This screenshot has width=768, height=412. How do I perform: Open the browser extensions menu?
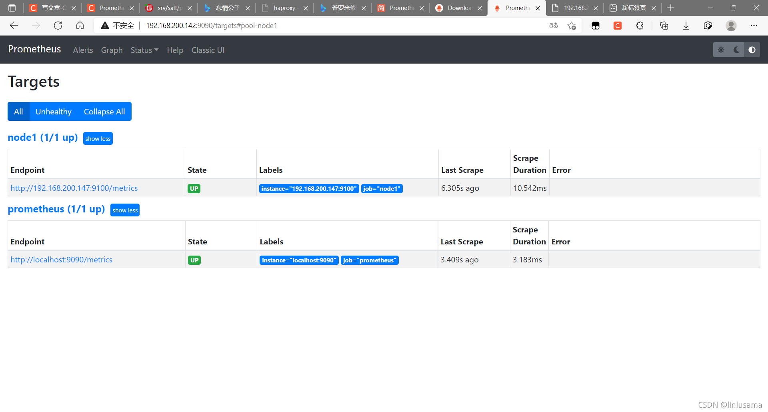(x=640, y=26)
